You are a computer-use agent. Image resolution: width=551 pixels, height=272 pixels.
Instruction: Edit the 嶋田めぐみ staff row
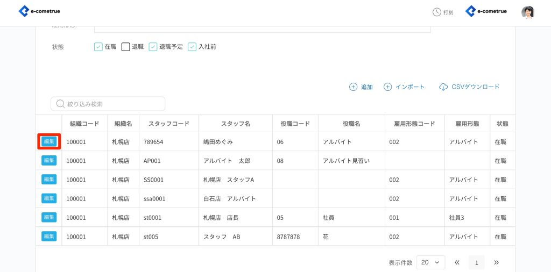click(49, 141)
